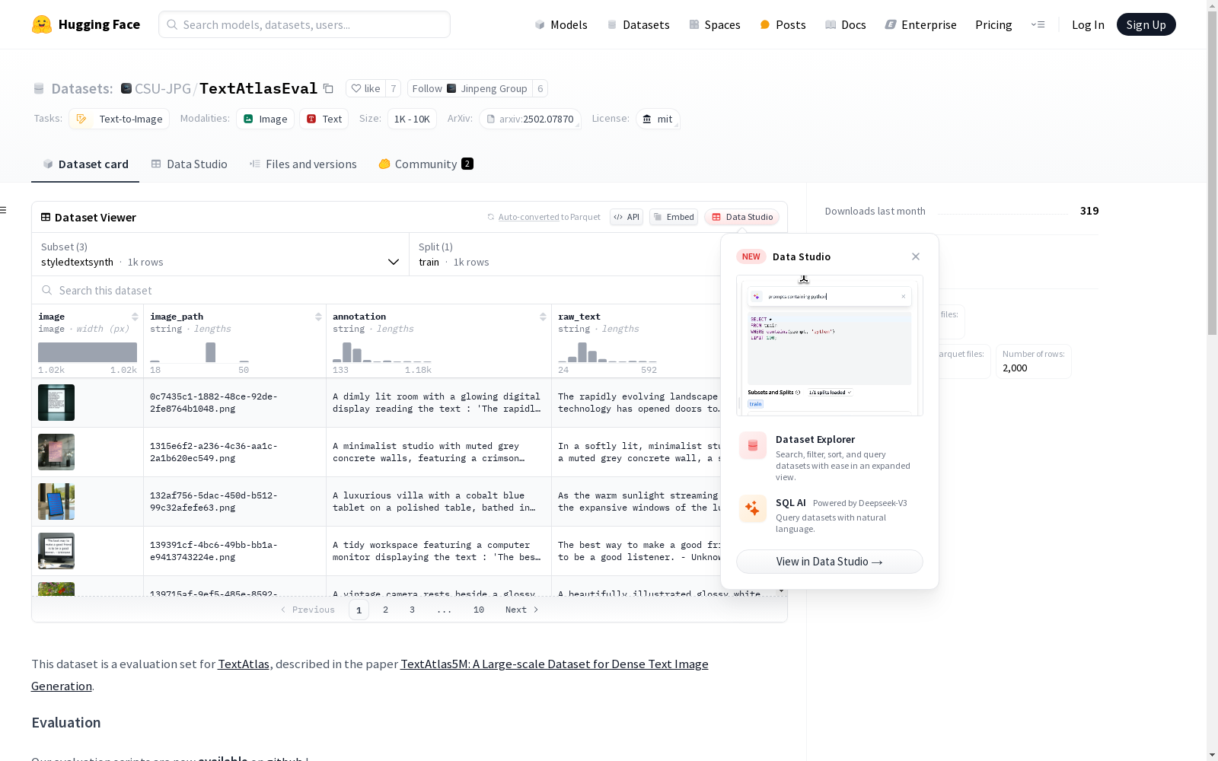
Task: Open thumbnail for row 0c7435c1-1882-48ce-92de
Action: (x=56, y=403)
